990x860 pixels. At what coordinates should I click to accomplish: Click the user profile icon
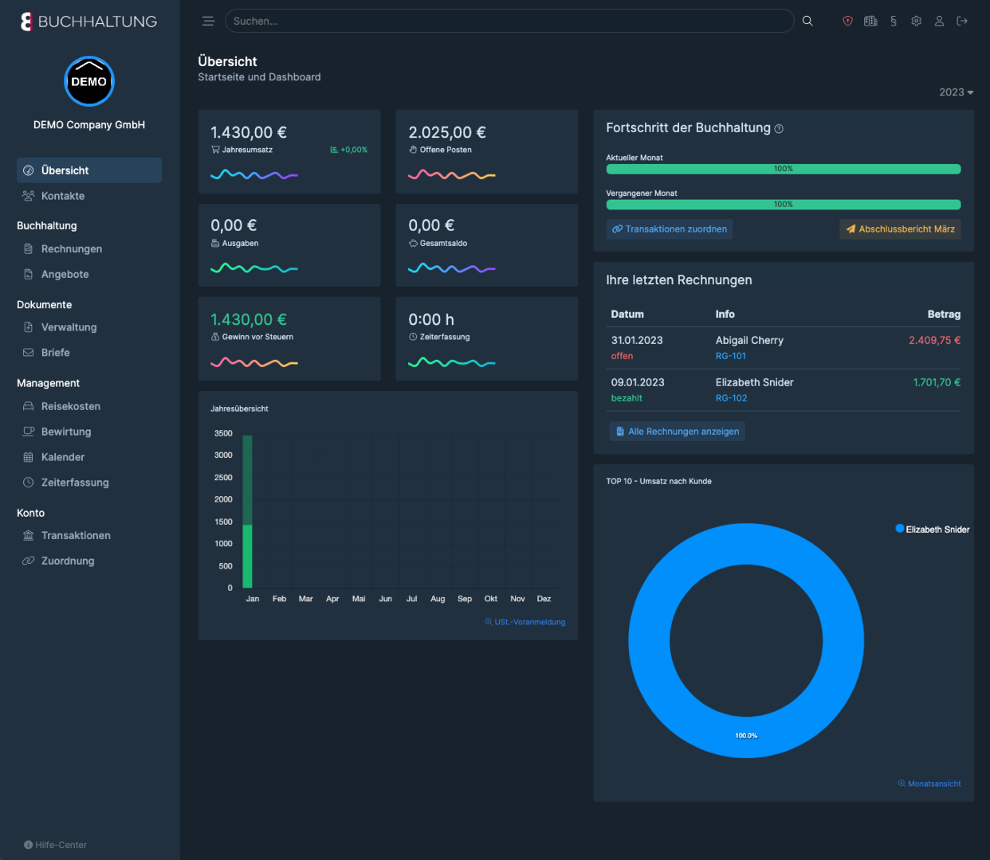(939, 21)
